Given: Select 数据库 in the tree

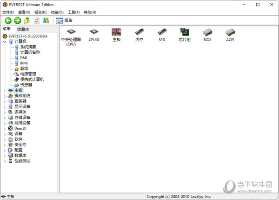Looking at the screenshot, I should point(20,156).
